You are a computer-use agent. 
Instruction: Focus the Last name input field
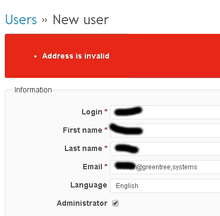(x=165, y=149)
